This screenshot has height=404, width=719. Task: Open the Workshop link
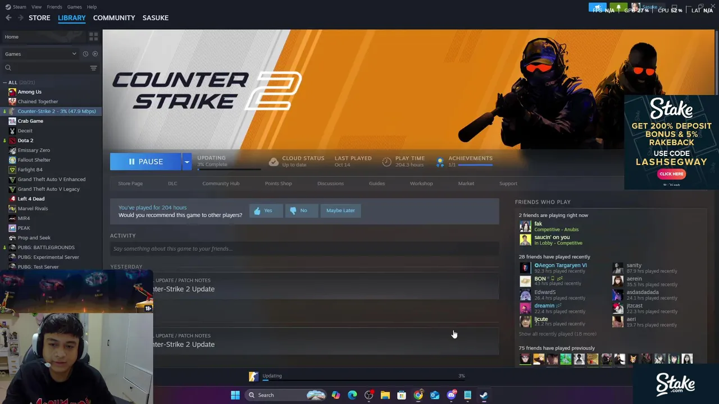421,183
